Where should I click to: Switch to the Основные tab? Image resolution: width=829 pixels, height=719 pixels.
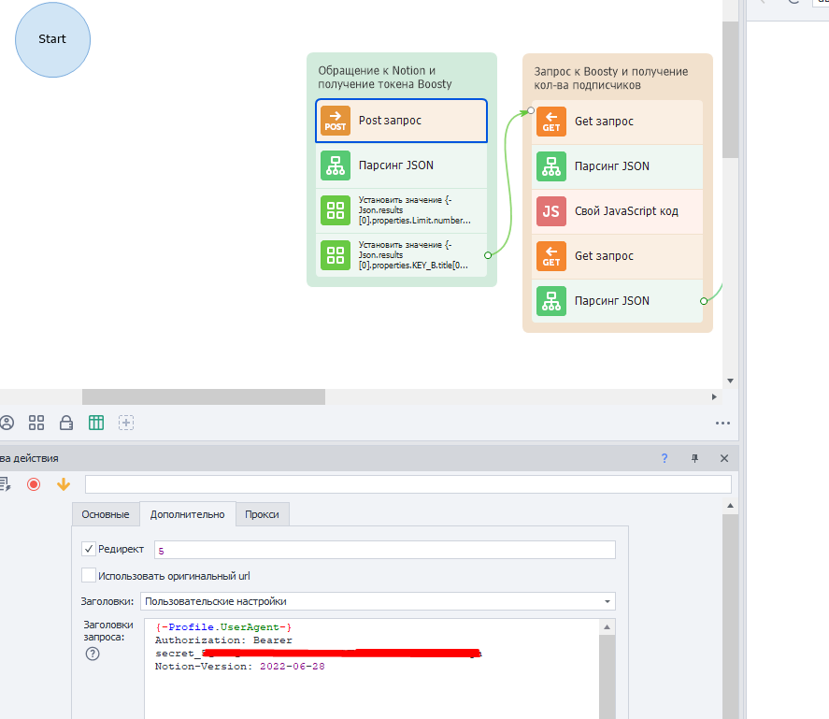[x=106, y=514]
